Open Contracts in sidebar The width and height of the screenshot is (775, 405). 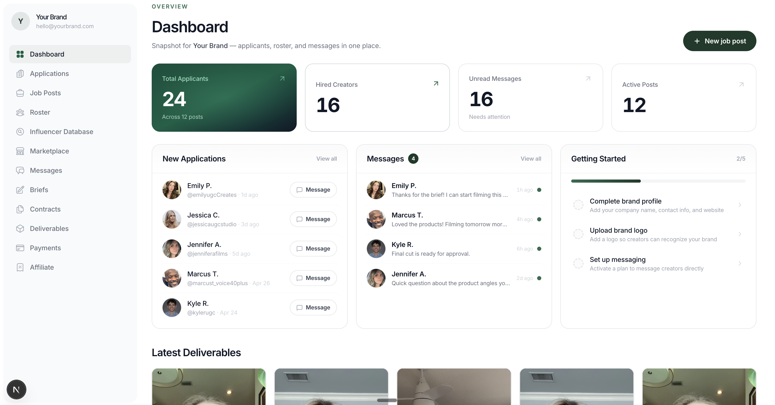pyautogui.click(x=70, y=209)
